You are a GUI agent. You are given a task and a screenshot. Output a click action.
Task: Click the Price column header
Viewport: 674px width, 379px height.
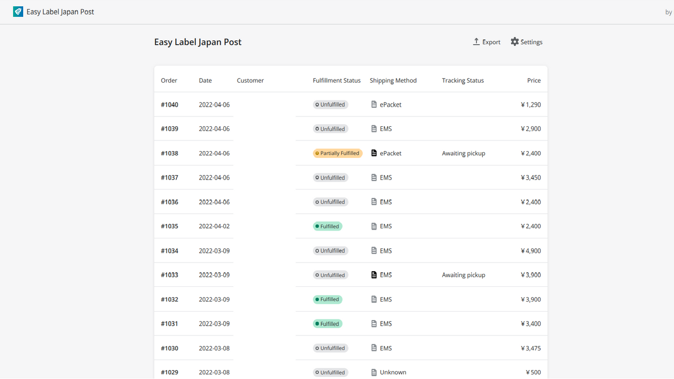(533, 80)
